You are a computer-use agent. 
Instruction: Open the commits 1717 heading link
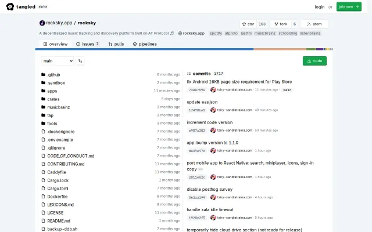pos(205,74)
